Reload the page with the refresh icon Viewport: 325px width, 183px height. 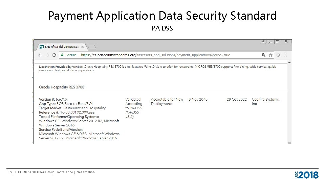(54, 55)
